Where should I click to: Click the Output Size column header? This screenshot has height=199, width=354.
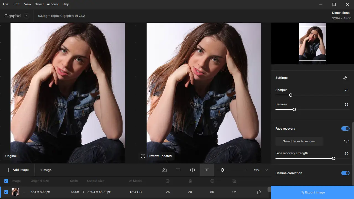(x=96, y=181)
